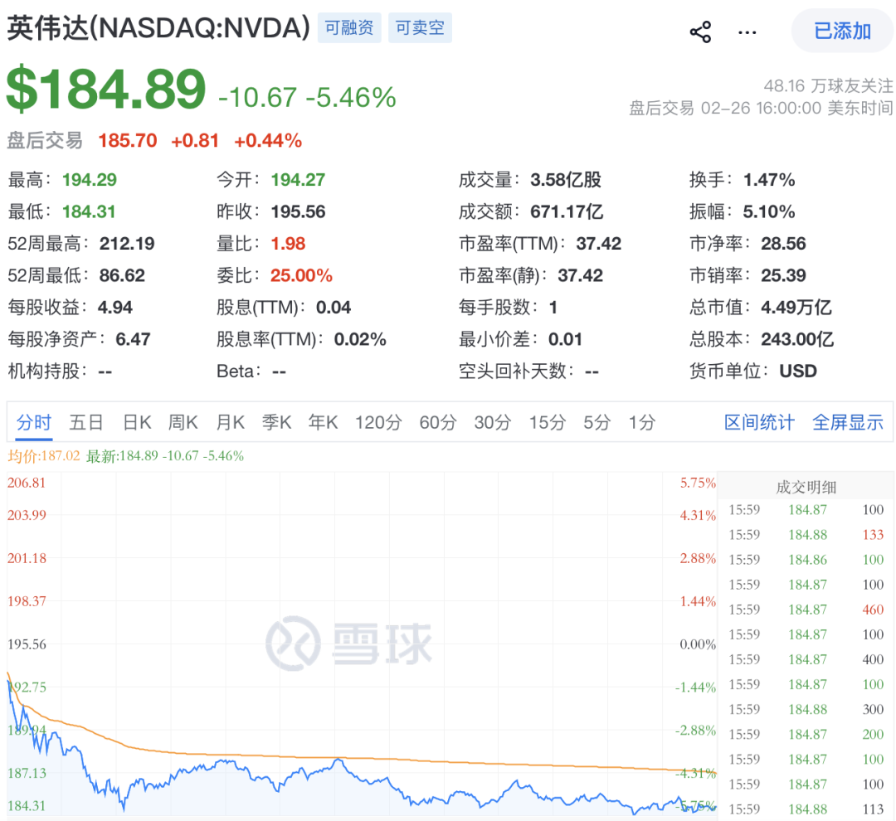Click the 5.75% percent axis label

[x=698, y=483]
